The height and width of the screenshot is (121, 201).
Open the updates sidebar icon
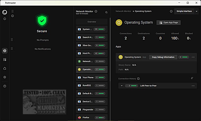(x=5, y=68)
